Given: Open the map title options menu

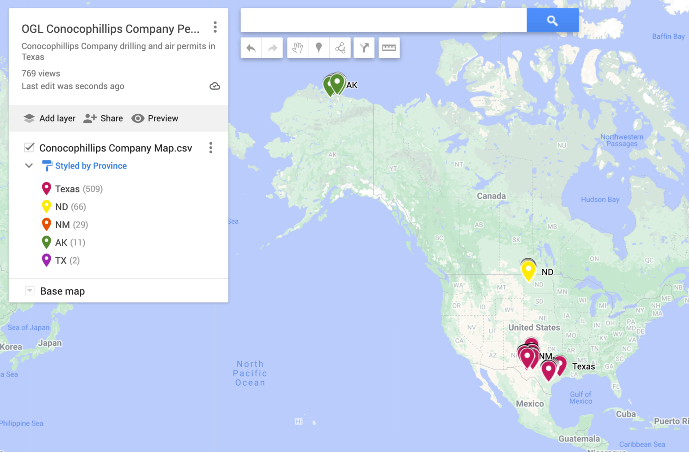Looking at the screenshot, I should click(x=215, y=27).
